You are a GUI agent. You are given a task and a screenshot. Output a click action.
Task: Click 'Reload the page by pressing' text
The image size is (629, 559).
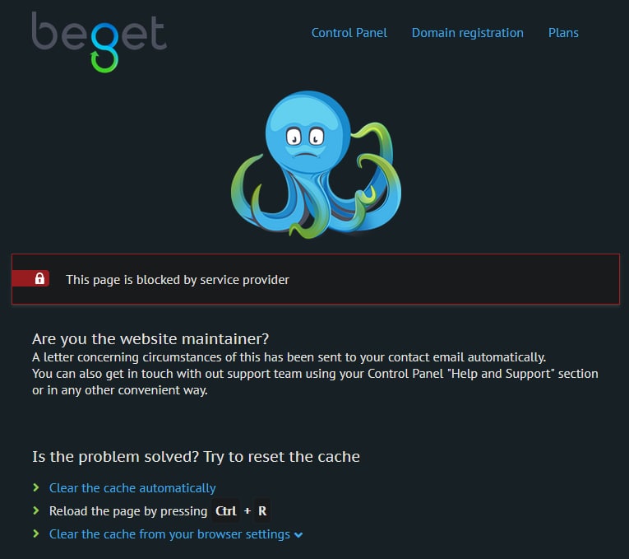click(x=128, y=511)
